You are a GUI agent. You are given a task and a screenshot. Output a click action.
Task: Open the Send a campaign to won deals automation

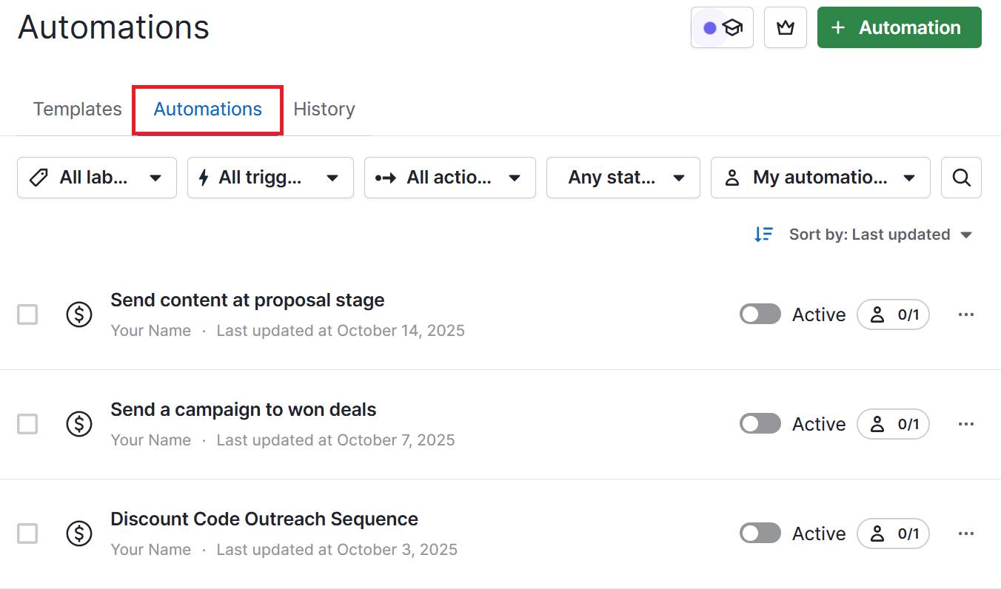[x=243, y=409]
